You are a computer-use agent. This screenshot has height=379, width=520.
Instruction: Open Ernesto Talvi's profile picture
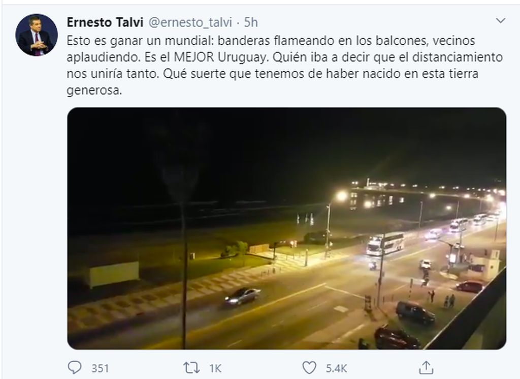coord(37,35)
